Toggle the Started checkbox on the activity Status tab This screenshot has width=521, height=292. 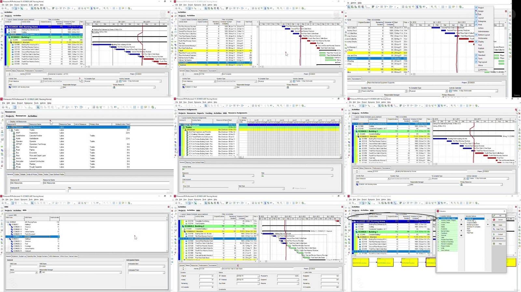pyautogui.click(x=220, y=276)
